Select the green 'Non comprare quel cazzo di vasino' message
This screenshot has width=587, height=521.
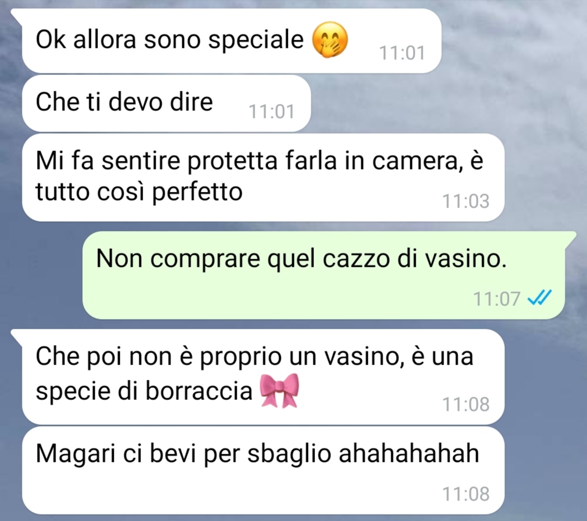point(324,275)
